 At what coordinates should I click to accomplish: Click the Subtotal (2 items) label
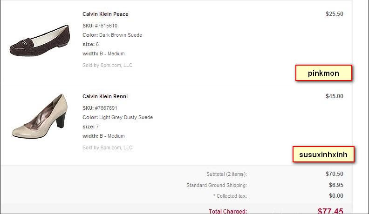tap(226, 174)
